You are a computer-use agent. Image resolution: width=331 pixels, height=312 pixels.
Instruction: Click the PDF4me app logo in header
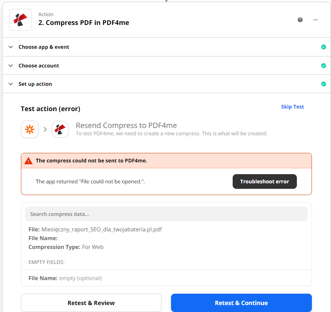[x=21, y=20]
